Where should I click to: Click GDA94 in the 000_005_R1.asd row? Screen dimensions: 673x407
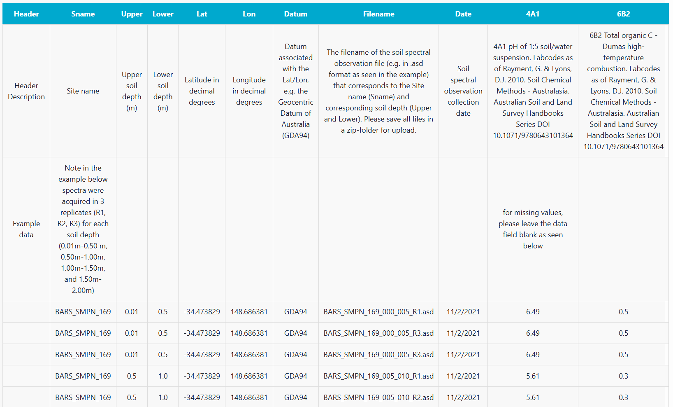click(x=296, y=312)
